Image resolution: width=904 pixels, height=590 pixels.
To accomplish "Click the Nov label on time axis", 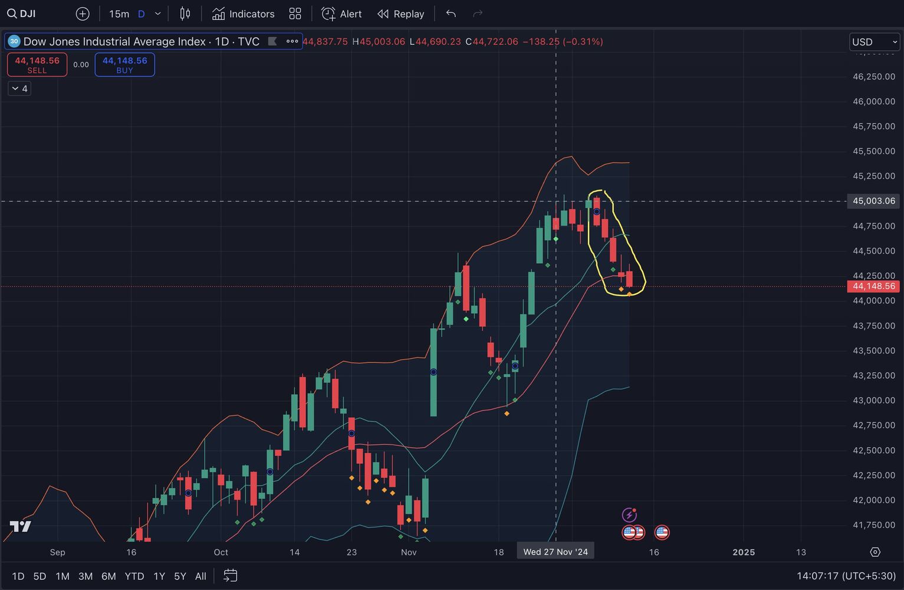I will pos(409,552).
